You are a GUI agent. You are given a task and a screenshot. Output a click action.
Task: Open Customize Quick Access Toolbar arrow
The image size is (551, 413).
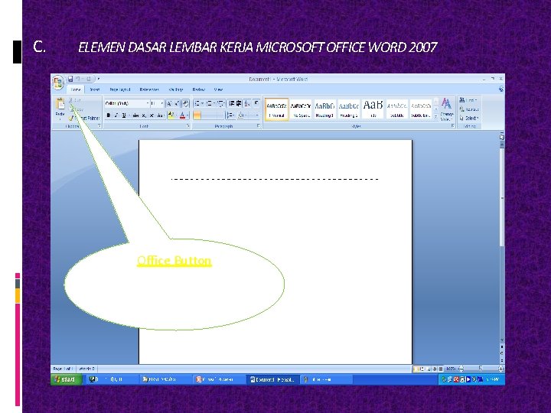pos(99,79)
